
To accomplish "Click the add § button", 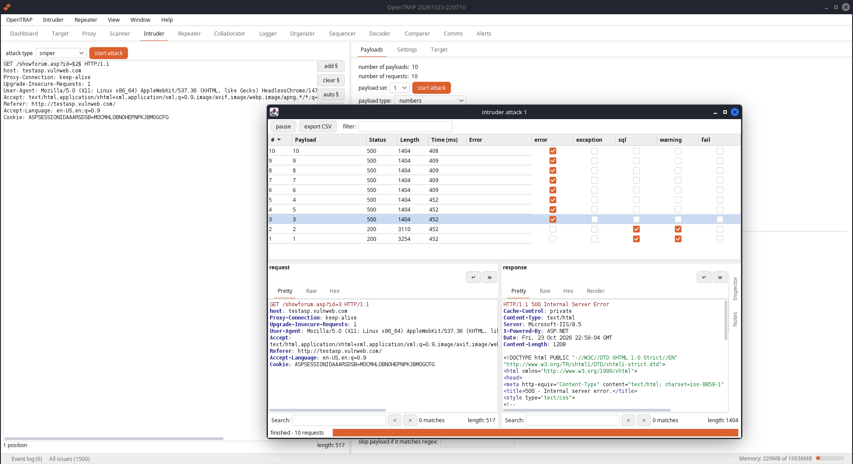I will 331,66.
